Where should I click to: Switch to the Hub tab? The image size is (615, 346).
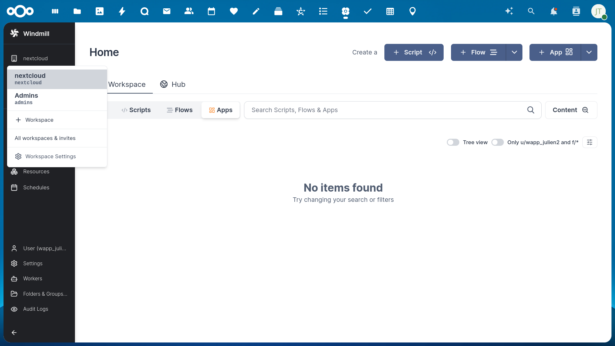coord(173,84)
